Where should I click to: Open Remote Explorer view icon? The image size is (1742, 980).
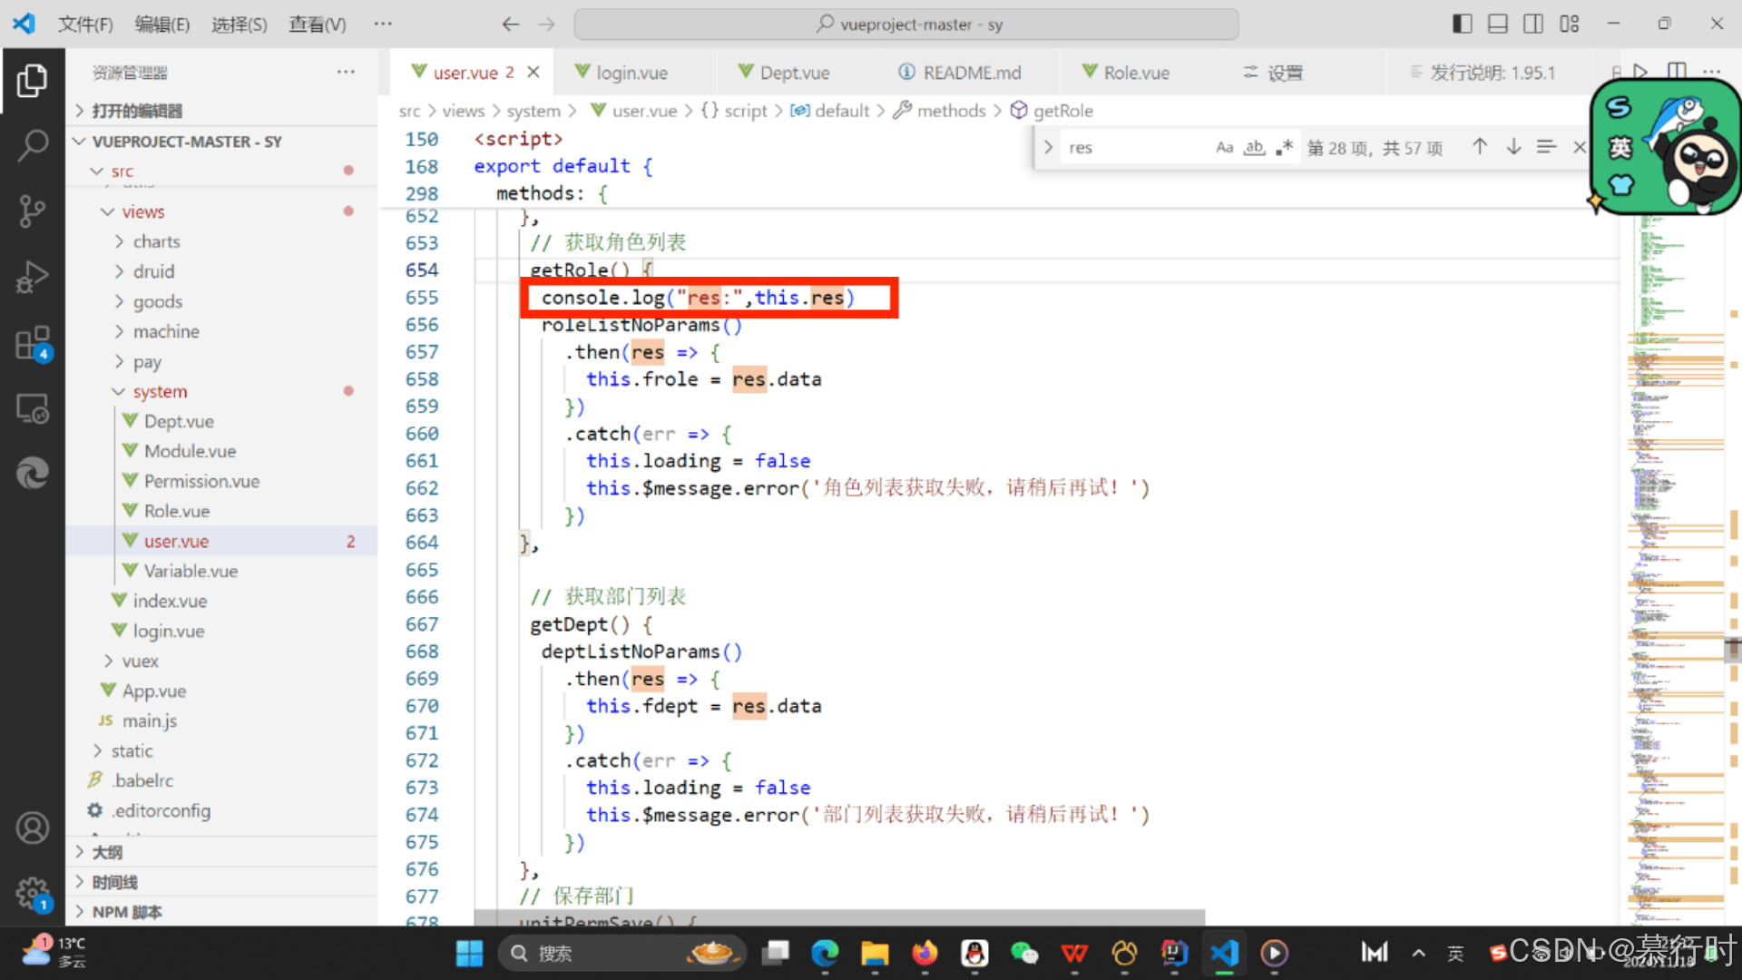coord(33,409)
